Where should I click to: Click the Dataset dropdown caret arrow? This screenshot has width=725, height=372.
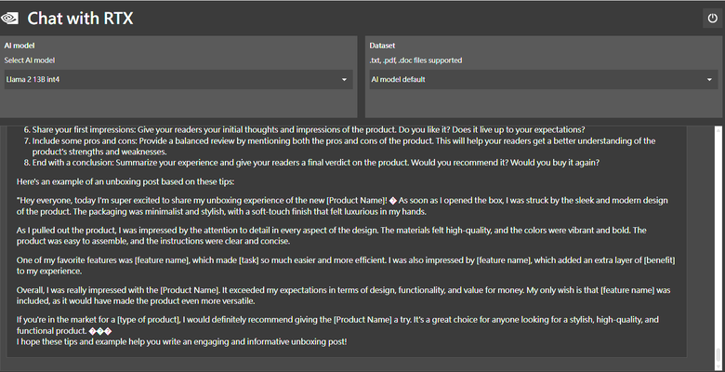(x=709, y=80)
